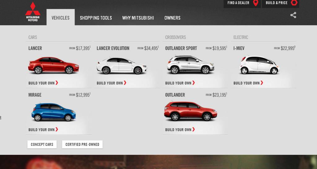Image resolution: width=317 pixels, height=169 pixels.
Task: Click the red arrow beside Lancer Build Your Own
Action: [57, 83]
